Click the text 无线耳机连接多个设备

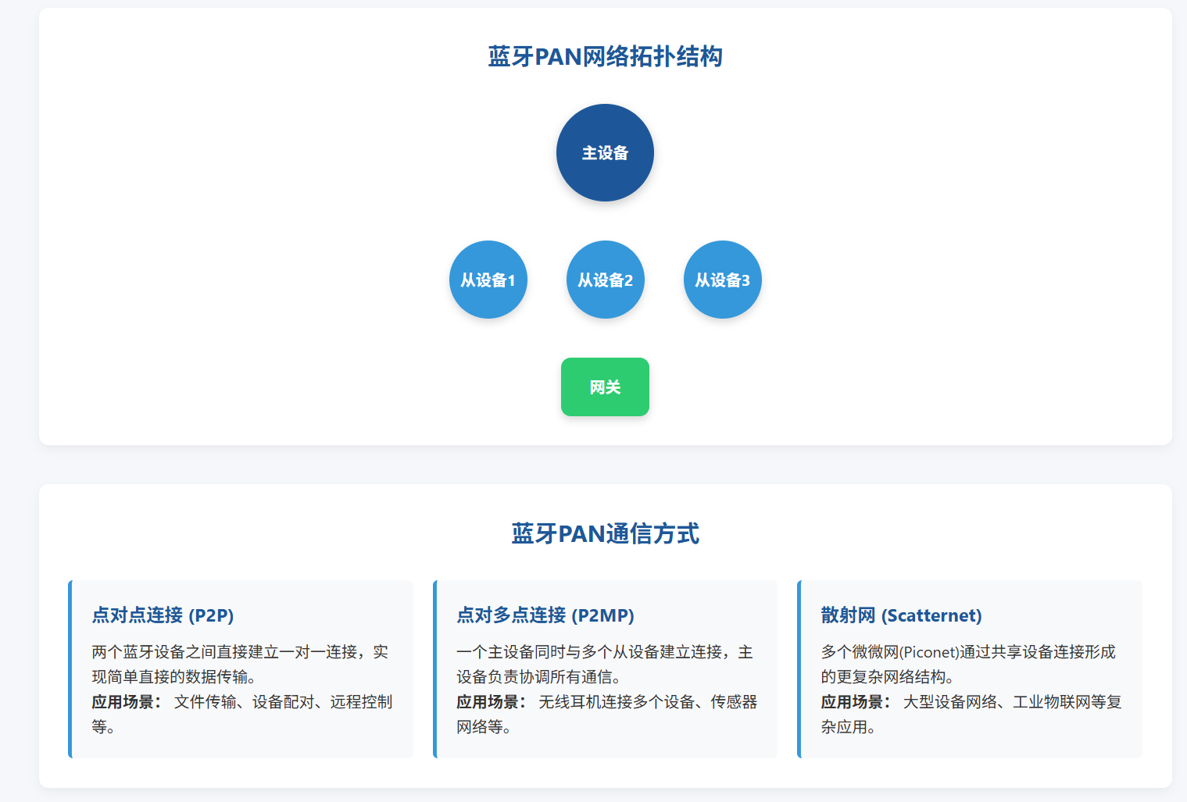click(x=617, y=702)
